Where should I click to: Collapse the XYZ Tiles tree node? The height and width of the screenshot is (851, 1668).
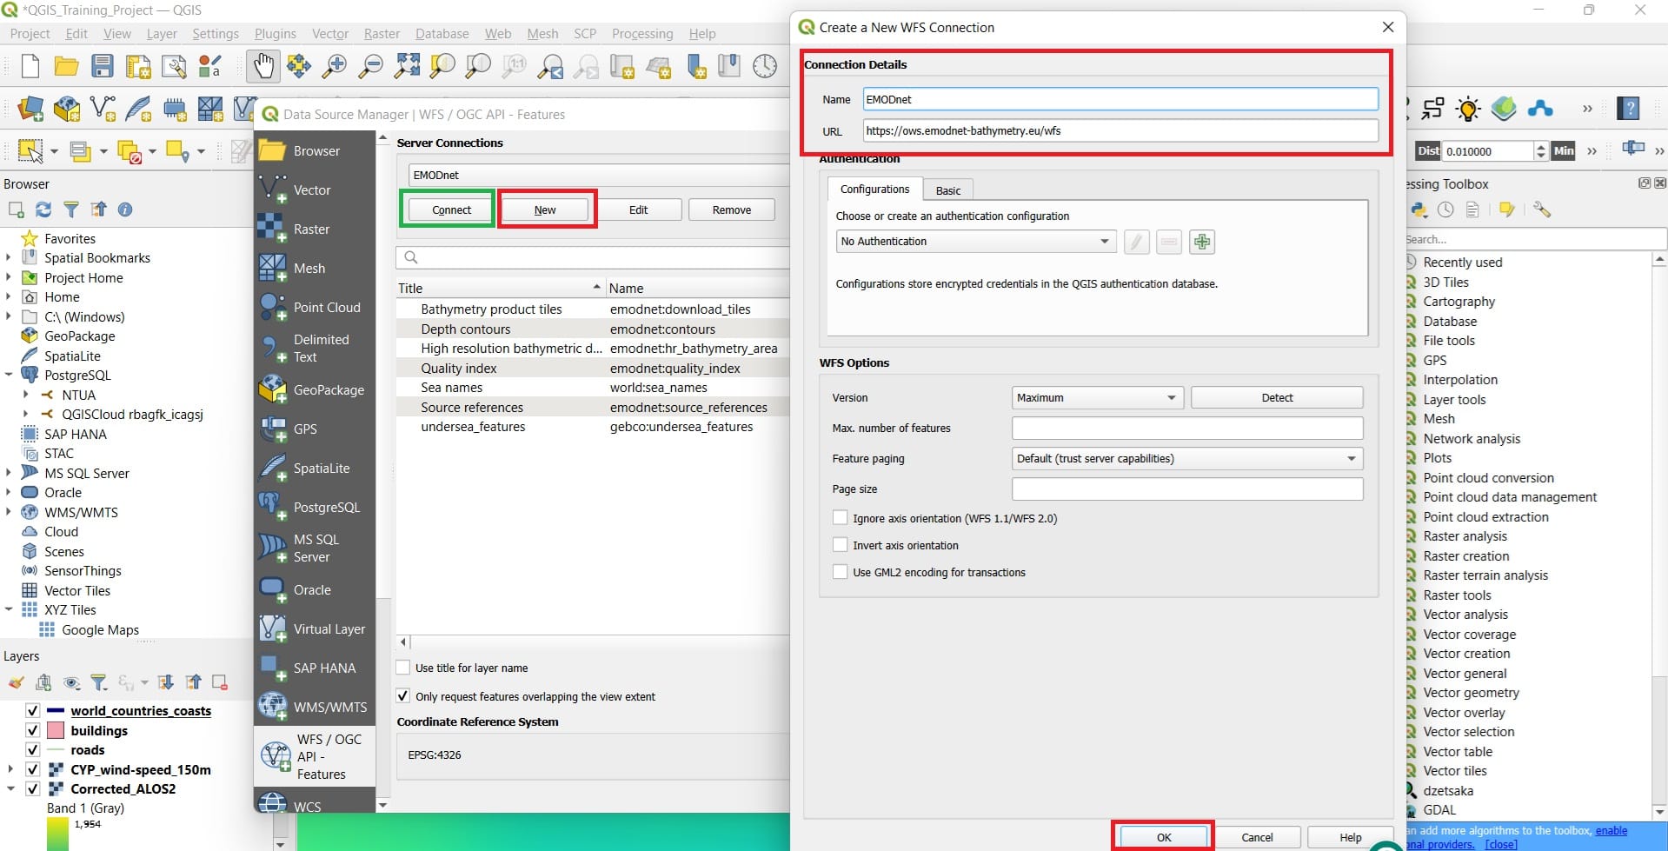pyautogui.click(x=9, y=610)
